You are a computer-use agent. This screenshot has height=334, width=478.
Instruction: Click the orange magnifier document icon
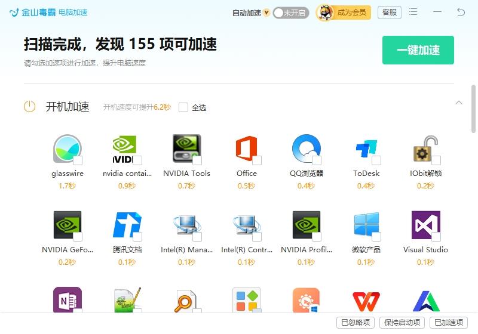pyautogui.click(x=186, y=301)
